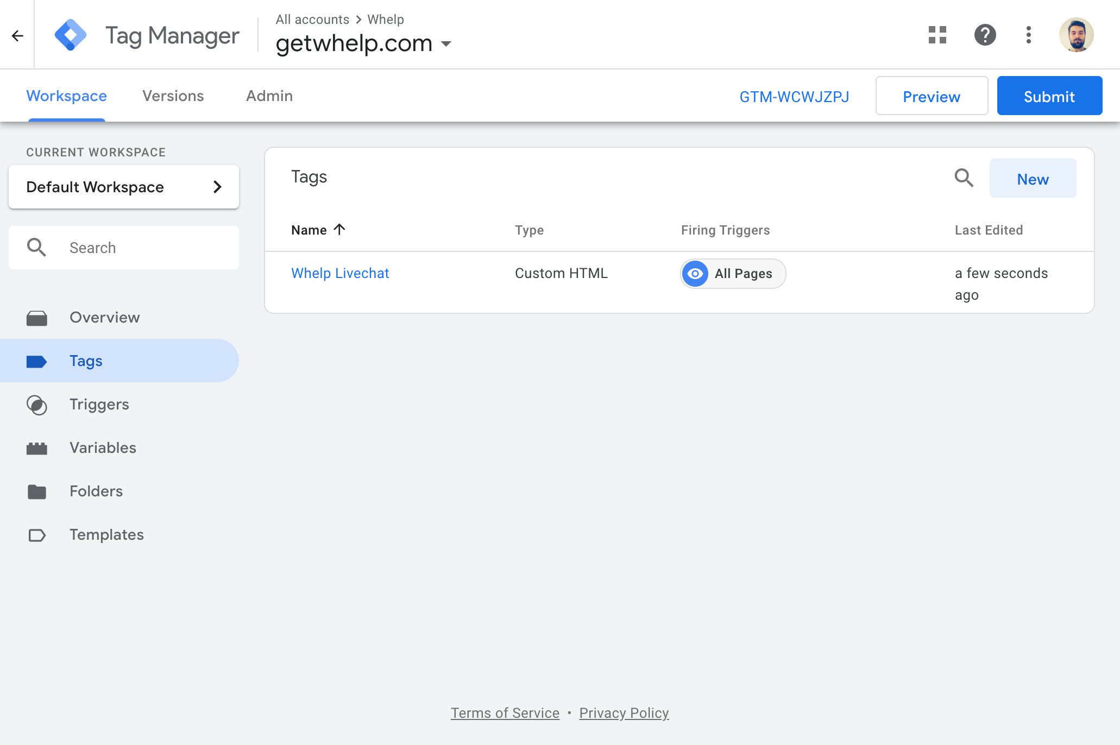Open the Google apps grid icon
Viewport: 1120px width, 745px height.
coord(937,35)
